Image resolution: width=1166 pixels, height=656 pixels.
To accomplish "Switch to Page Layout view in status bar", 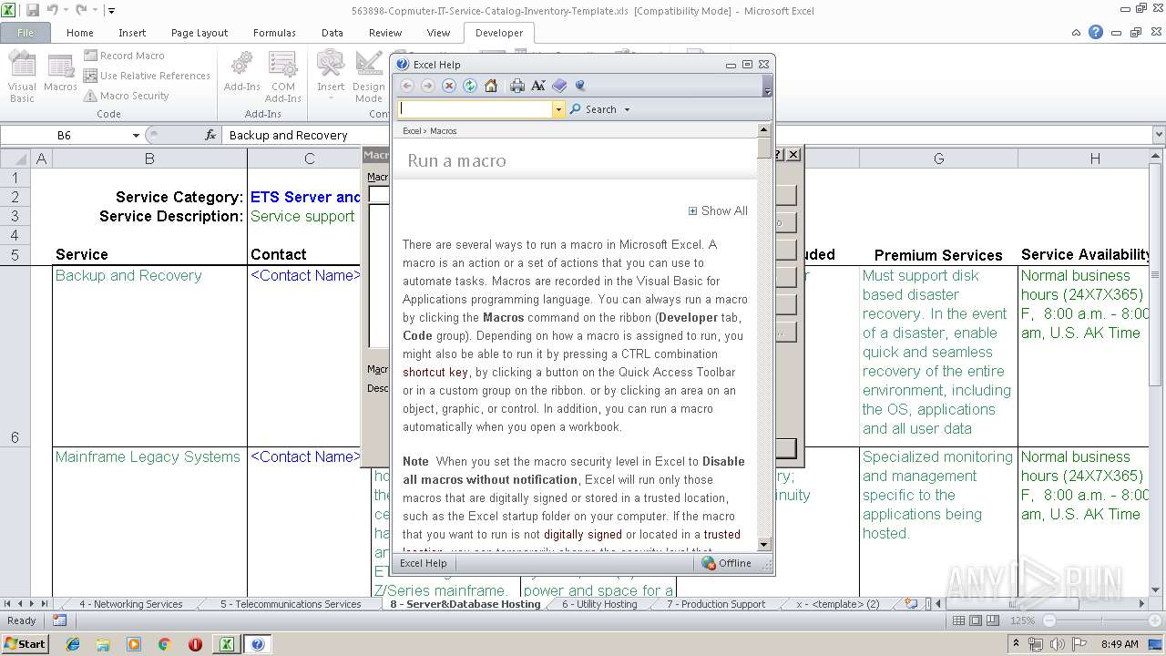I will [x=976, y=620].
